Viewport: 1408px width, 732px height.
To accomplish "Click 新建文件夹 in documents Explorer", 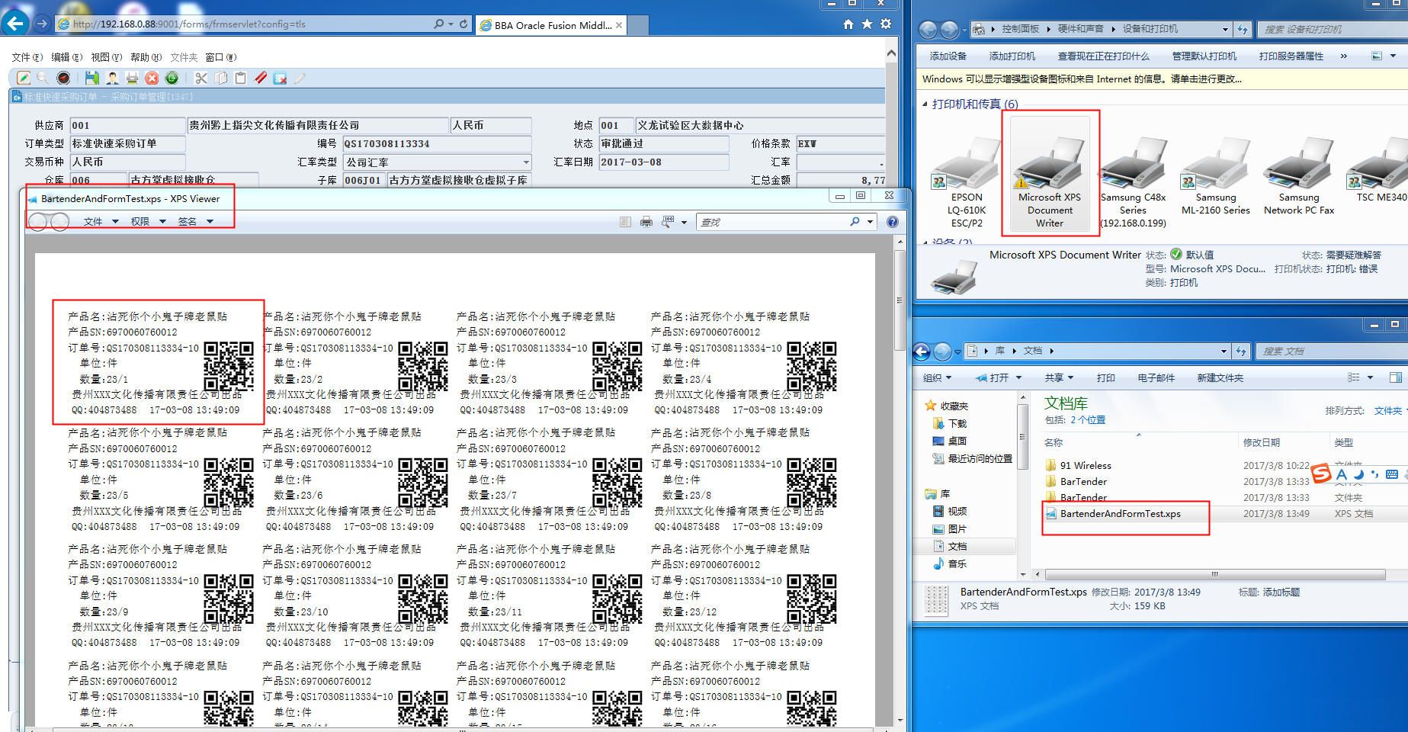I will [x=1220, y=377].
